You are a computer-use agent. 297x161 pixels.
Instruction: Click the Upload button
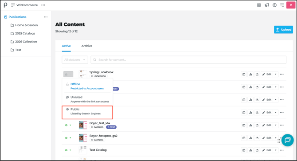pos(283,30)
